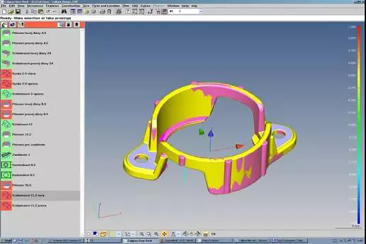The height and width of the screenshot is (244, 366).
Task: Select the first red characteristic ending in 8.5
Action: tap(40, 104)
